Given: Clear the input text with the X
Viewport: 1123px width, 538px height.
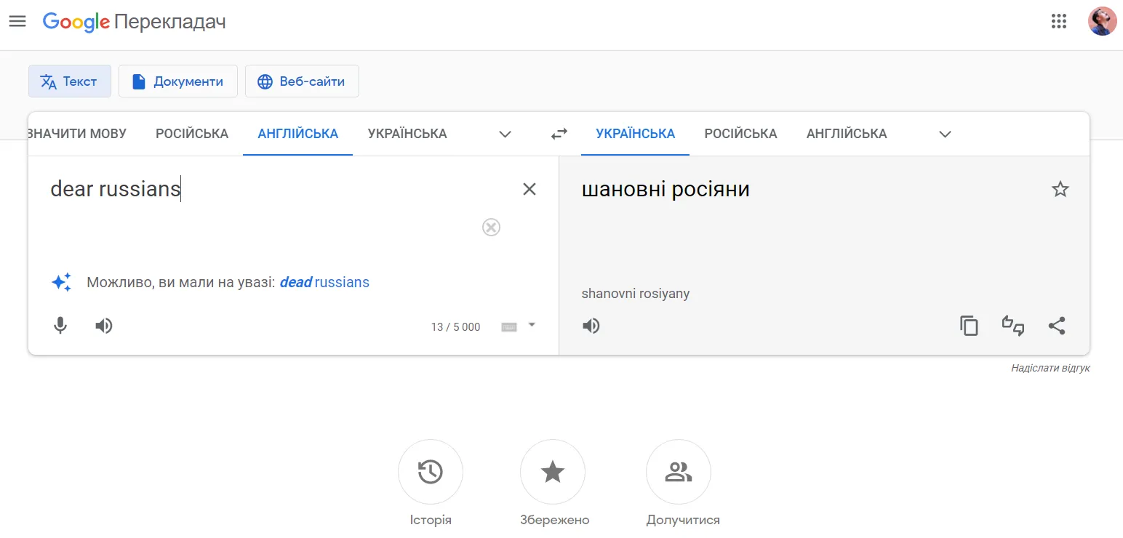Looking at the screenshot, I should [529, 188].
